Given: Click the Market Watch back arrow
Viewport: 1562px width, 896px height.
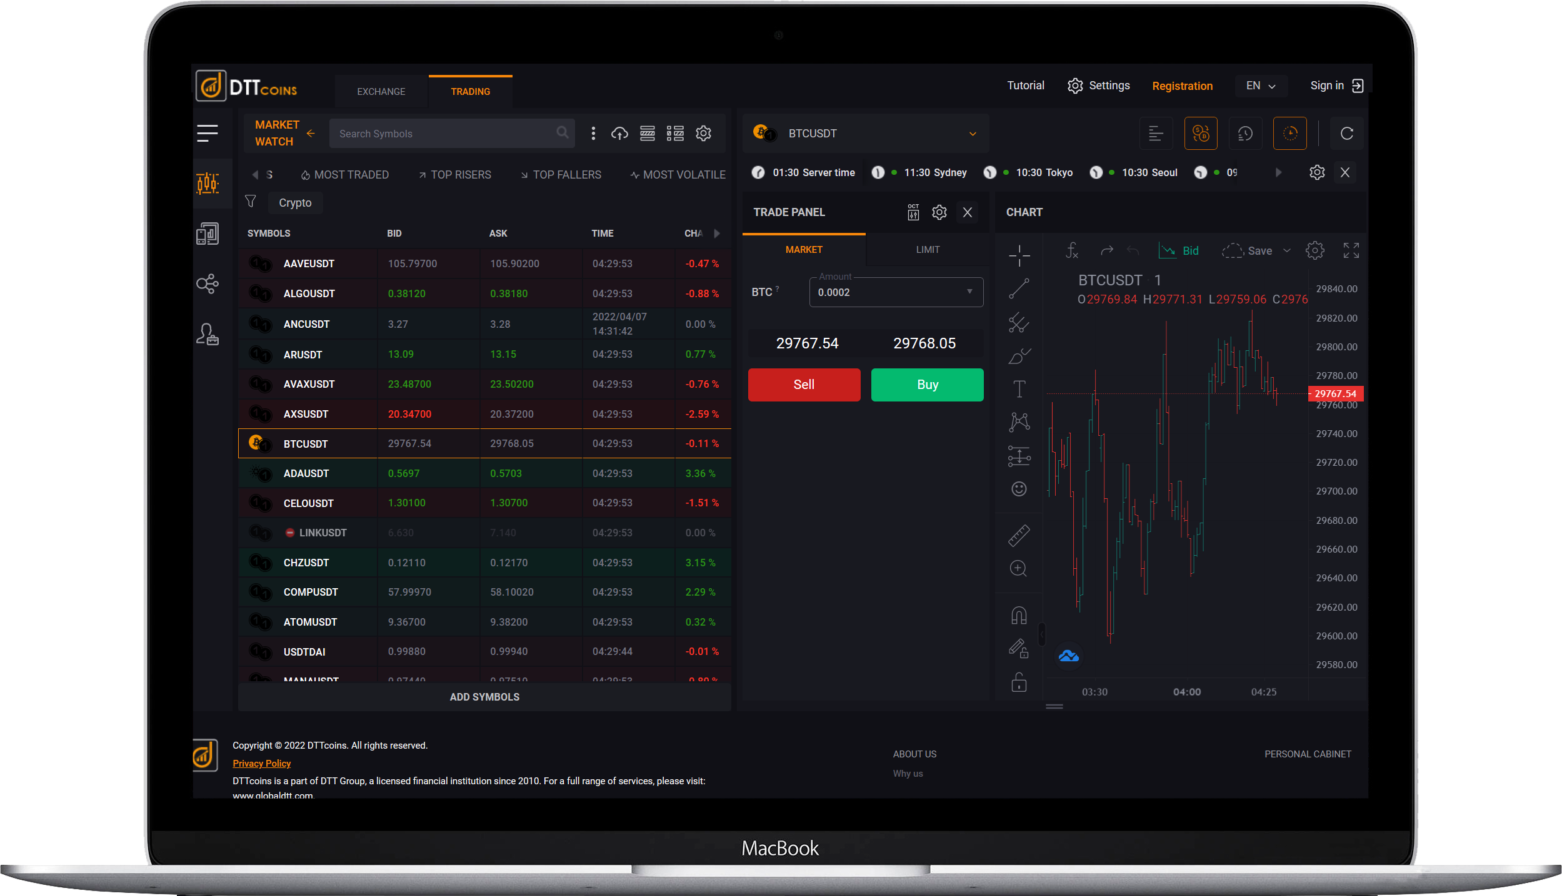Looking at the screenshot, I should (311, 133).
